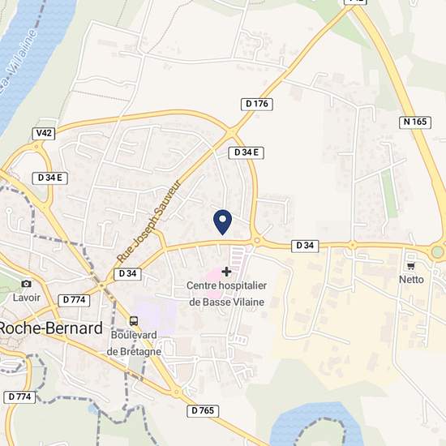Click the dark blue location pin marker
This screenshot has height=446, width=446.
click(x=222, y=222)
